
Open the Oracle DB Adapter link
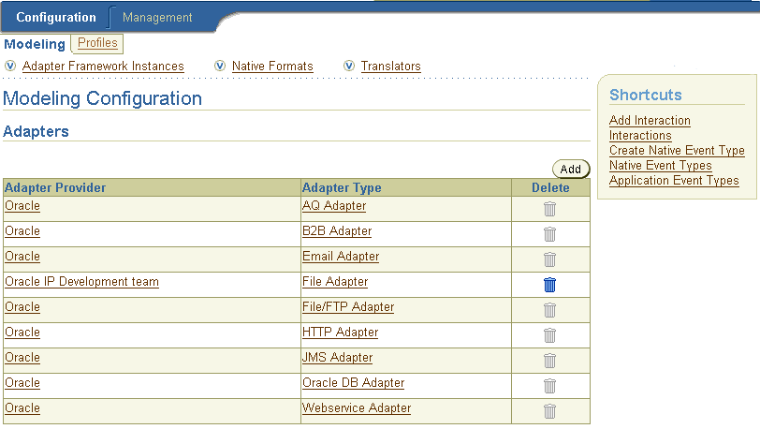(354, 382)
